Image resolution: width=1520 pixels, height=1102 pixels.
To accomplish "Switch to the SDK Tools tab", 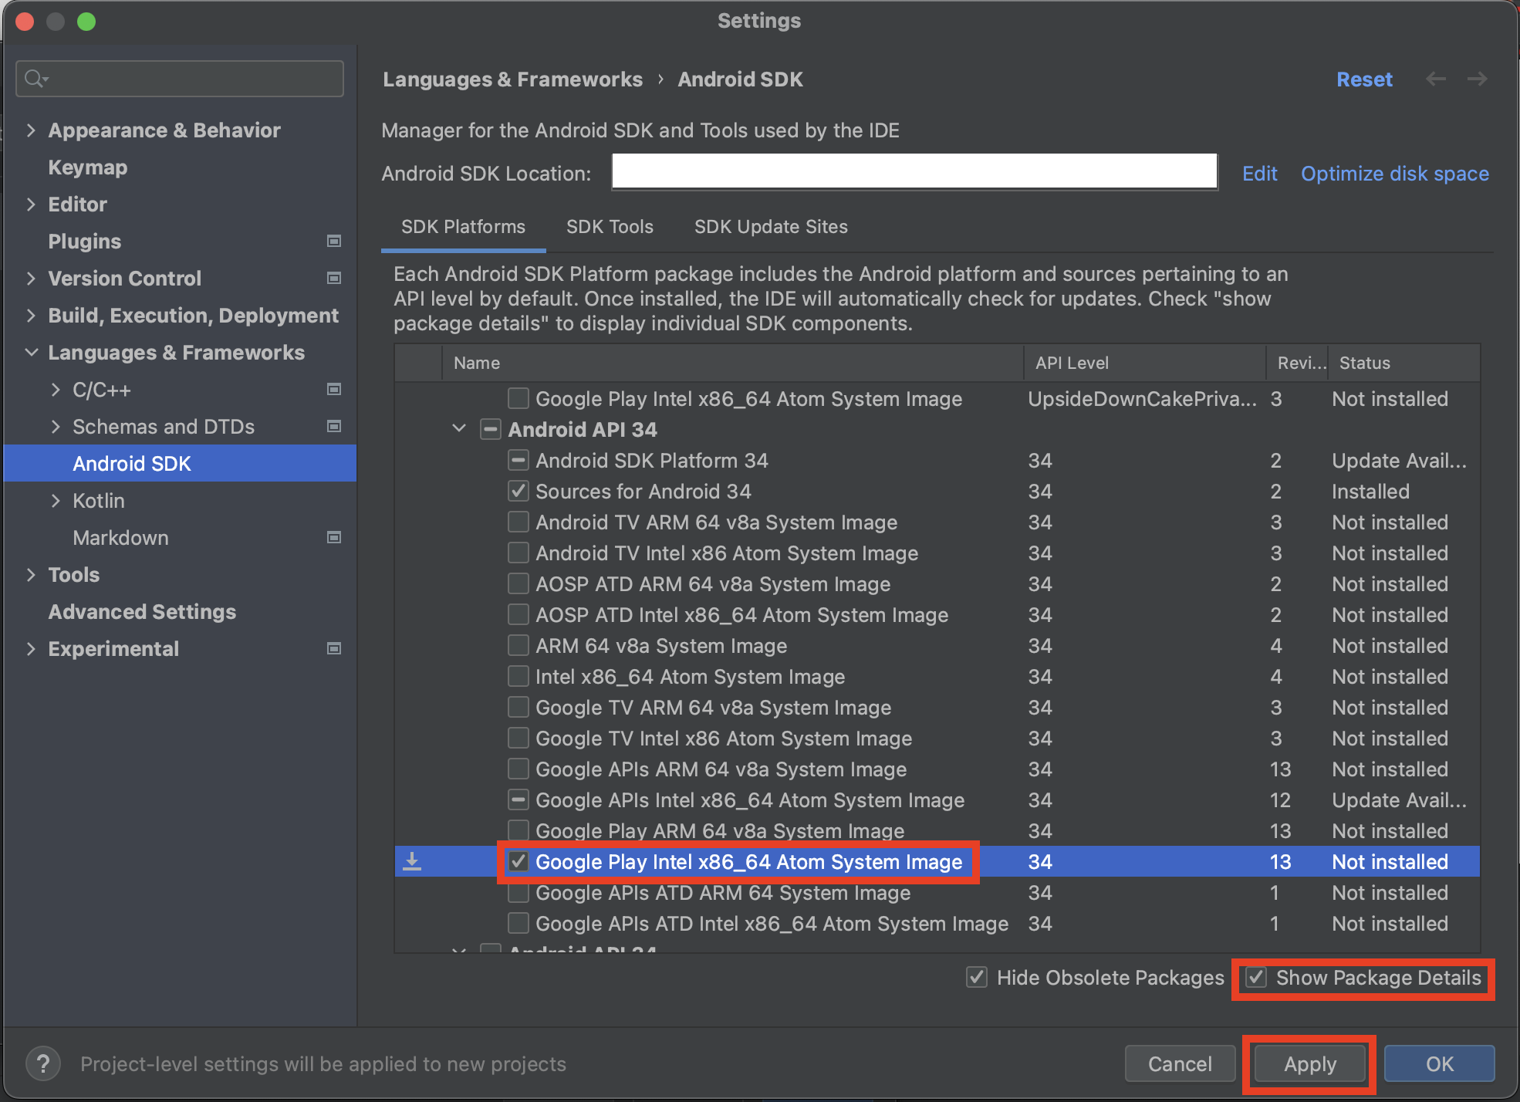I will click(x=610, y=227).
